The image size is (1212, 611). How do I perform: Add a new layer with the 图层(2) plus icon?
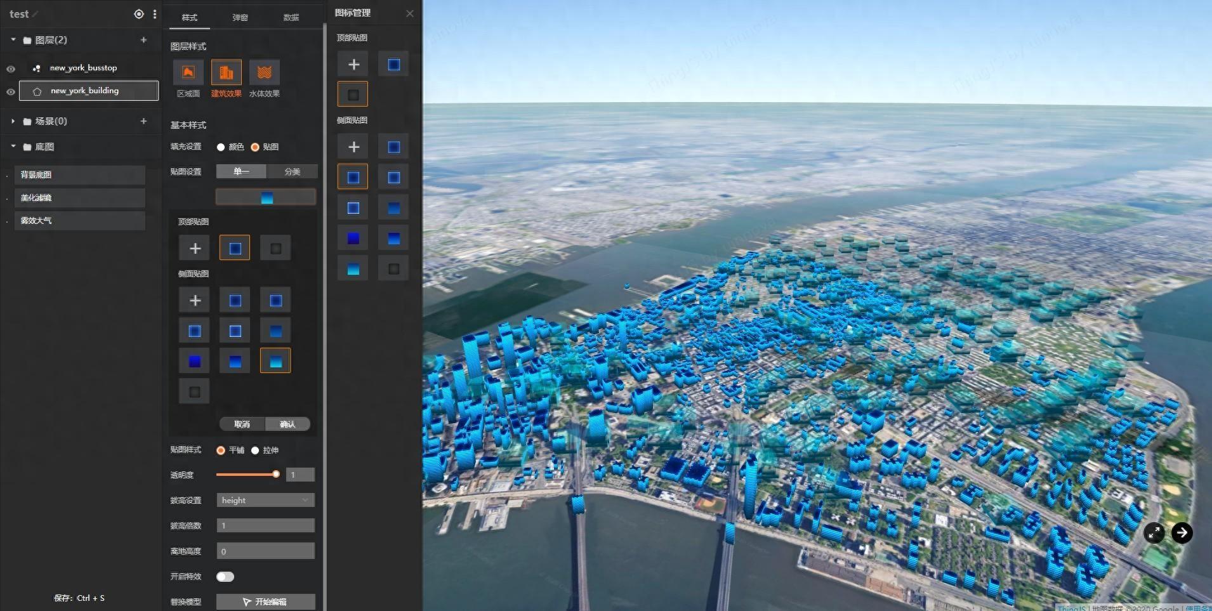tap(143, 40)
